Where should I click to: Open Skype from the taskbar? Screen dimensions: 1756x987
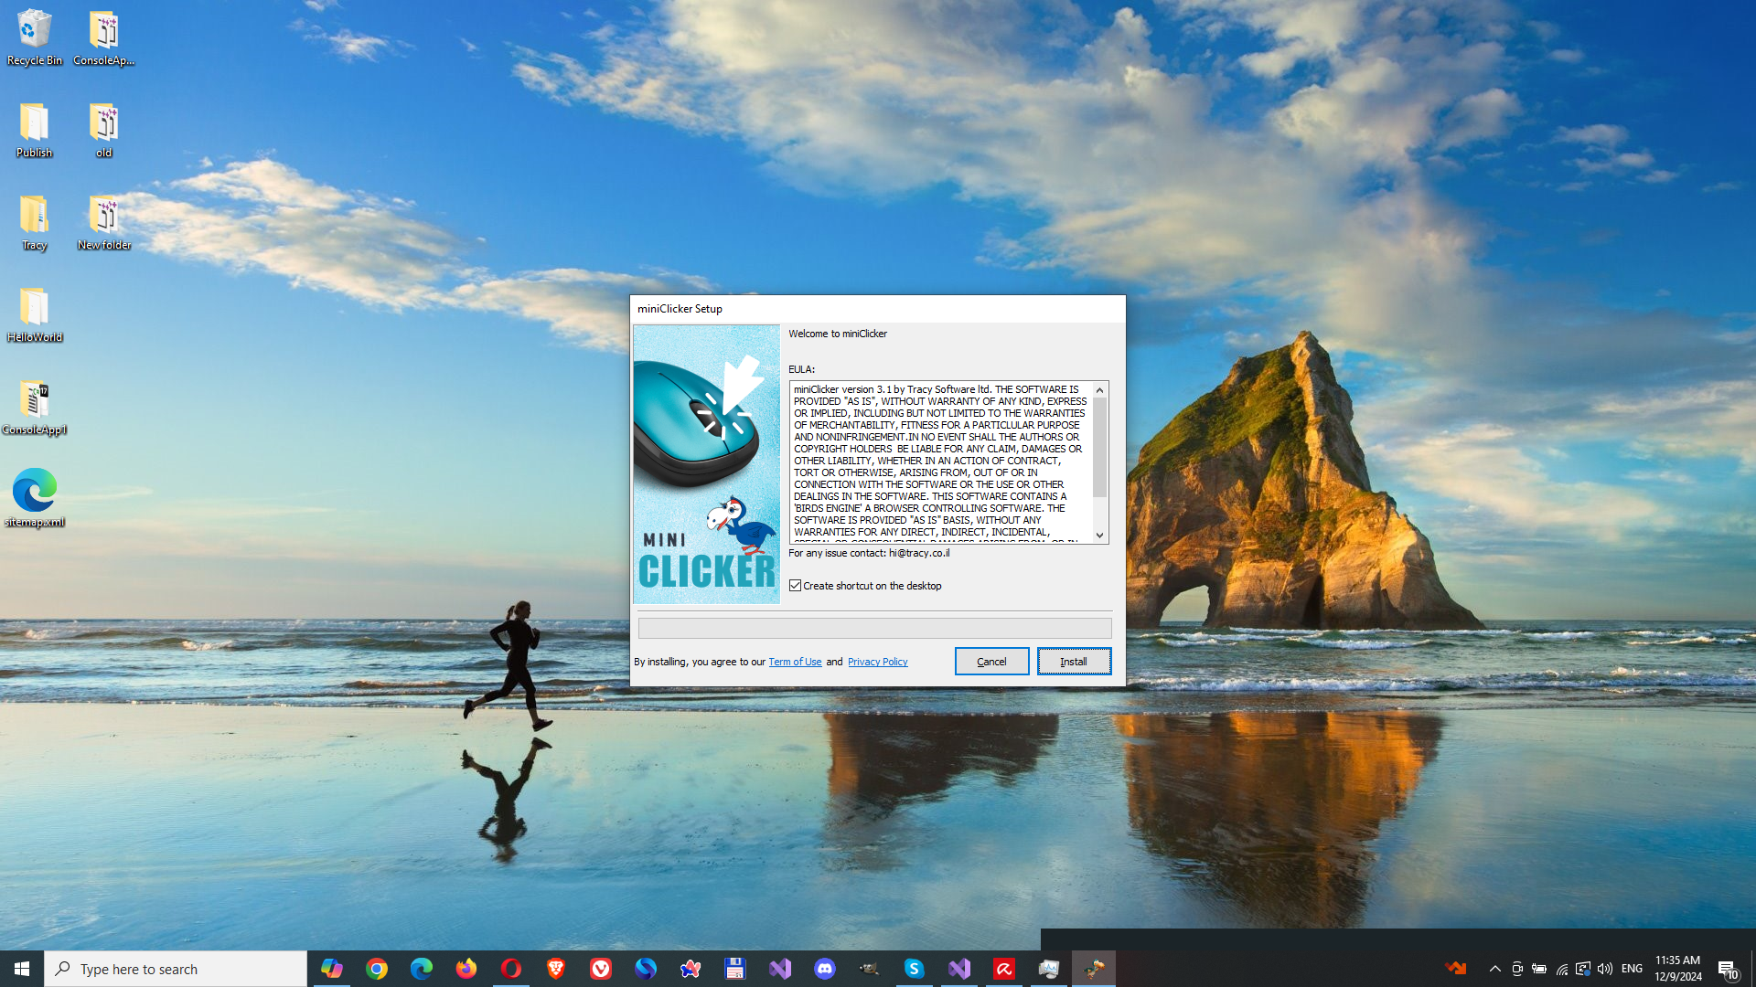pyautogui.click(x=915, y=968)
